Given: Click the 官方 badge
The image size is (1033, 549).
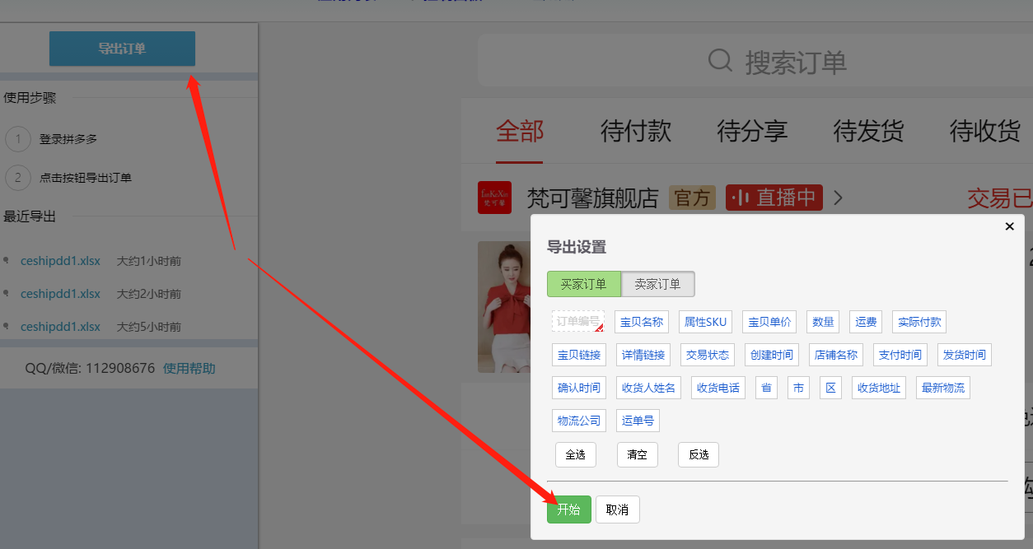Looking at the screenshot, I should [x=692, y=198].
